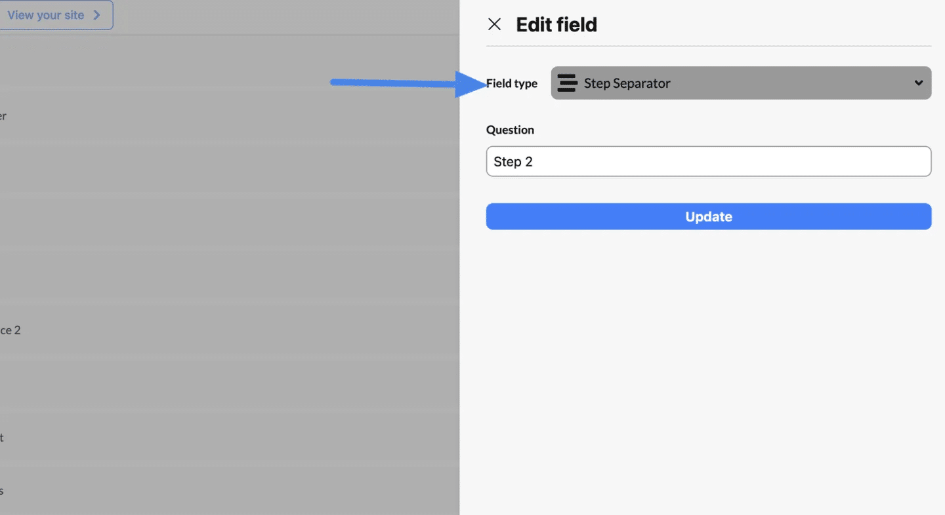
Task: Select the dimmed row ending in "er"
Action: (230, 116)
